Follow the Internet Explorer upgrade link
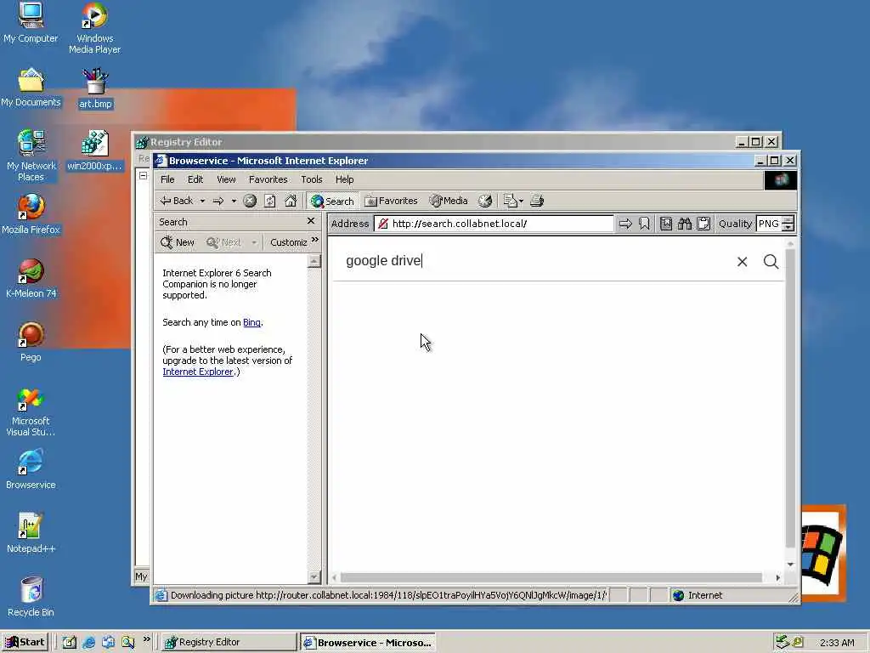 tap(197, 372)
